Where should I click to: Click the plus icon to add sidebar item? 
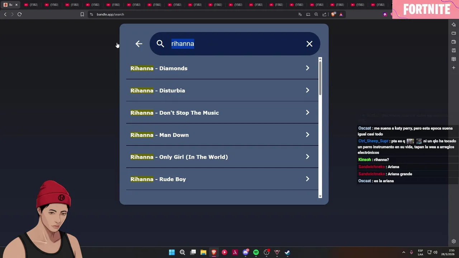pyautogui.click(x=454, y=68)
